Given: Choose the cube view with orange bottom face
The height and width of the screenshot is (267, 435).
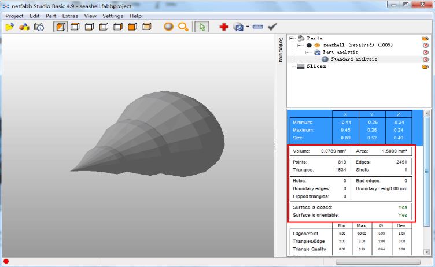Looking at the screenshot, I should (x=89, y=27).
